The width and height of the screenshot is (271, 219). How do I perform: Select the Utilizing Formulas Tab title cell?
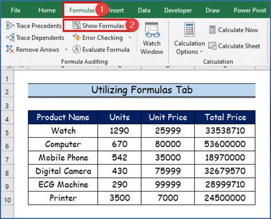click(x=142, y=90)
